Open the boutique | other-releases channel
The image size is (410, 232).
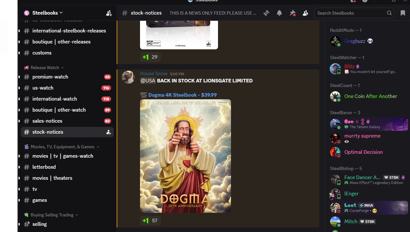click(67, 42)
